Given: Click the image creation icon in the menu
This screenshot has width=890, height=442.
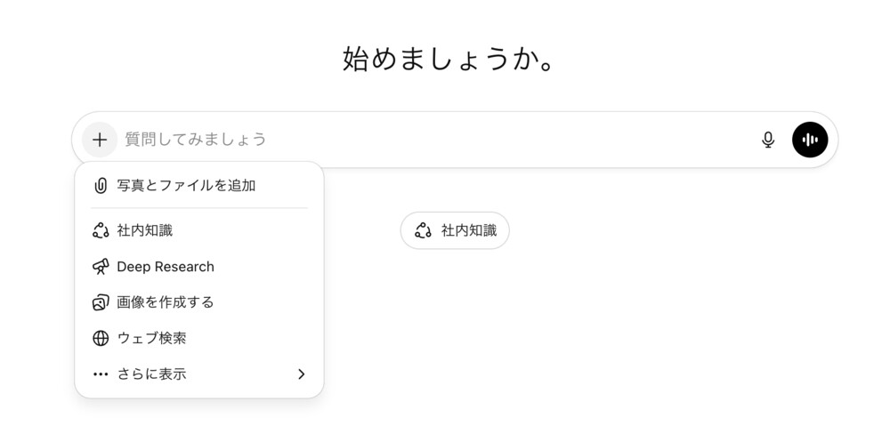Looking at the screenshot, I should coord(101,302).
